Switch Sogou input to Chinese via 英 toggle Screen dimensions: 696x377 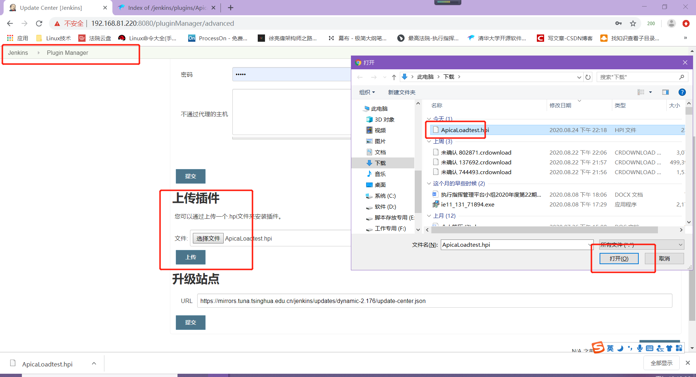pos(610,348)
